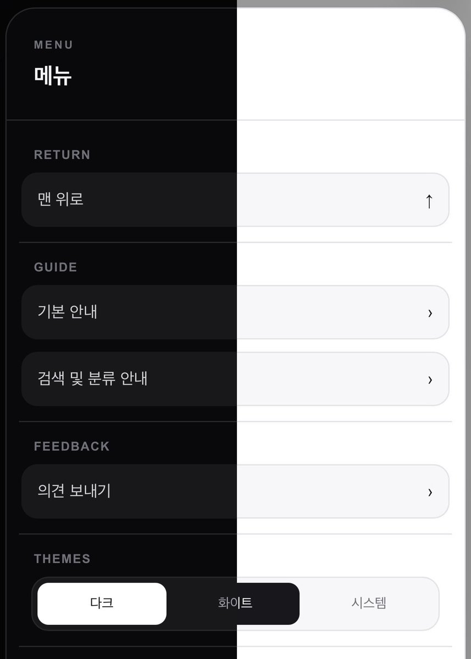Screen dimensions: 471x659
Task: Click the RETURN section header
Action: [x=62, y=155]
